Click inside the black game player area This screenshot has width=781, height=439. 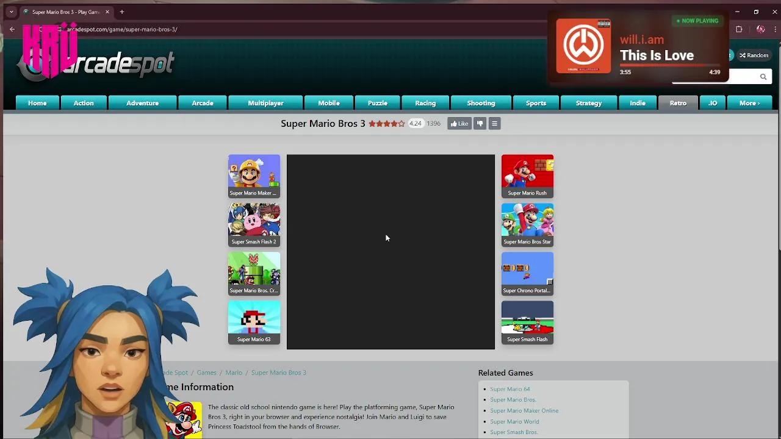[x=390, y=252]
